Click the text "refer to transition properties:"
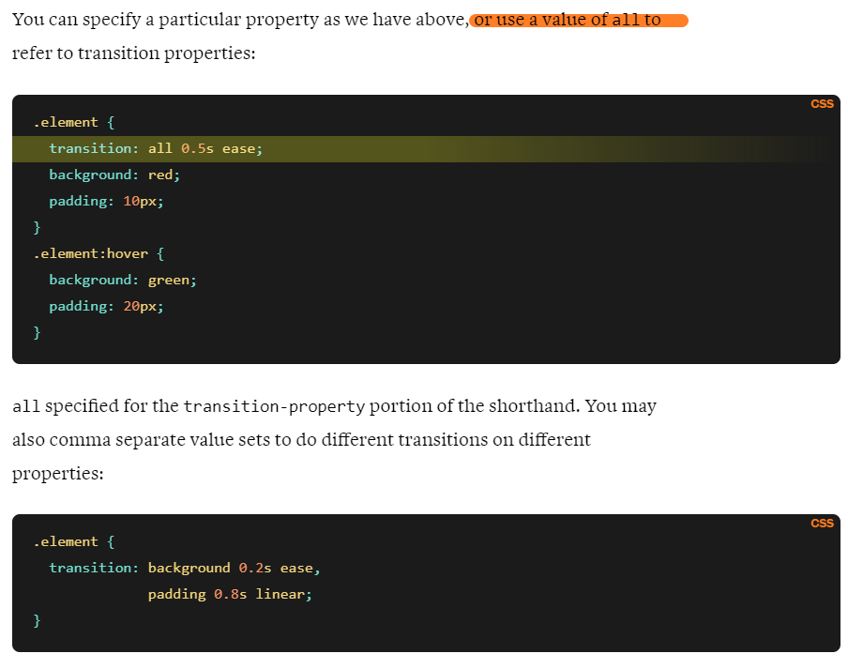 coord(133,53)
